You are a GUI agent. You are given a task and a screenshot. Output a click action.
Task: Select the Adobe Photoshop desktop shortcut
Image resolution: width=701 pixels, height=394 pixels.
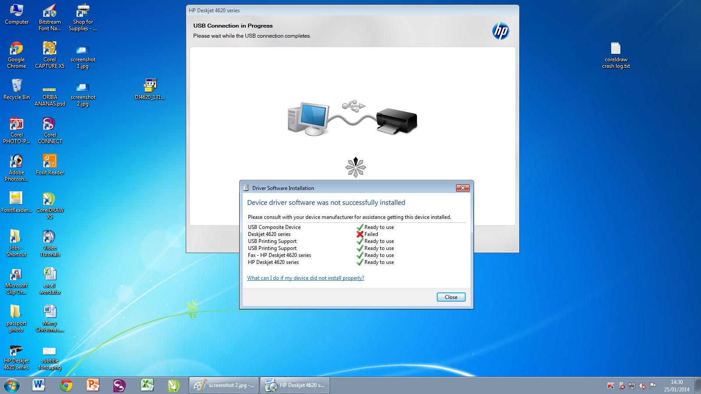(x=17, y=168)
